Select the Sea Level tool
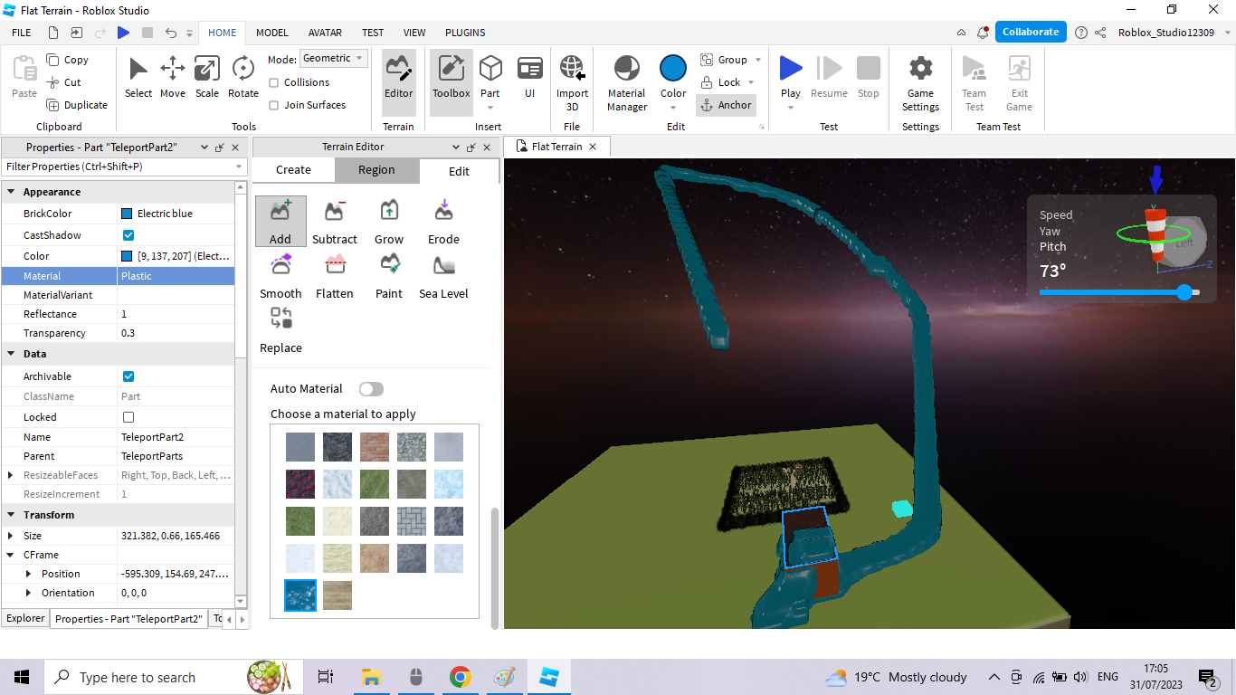 click(443, 276)
